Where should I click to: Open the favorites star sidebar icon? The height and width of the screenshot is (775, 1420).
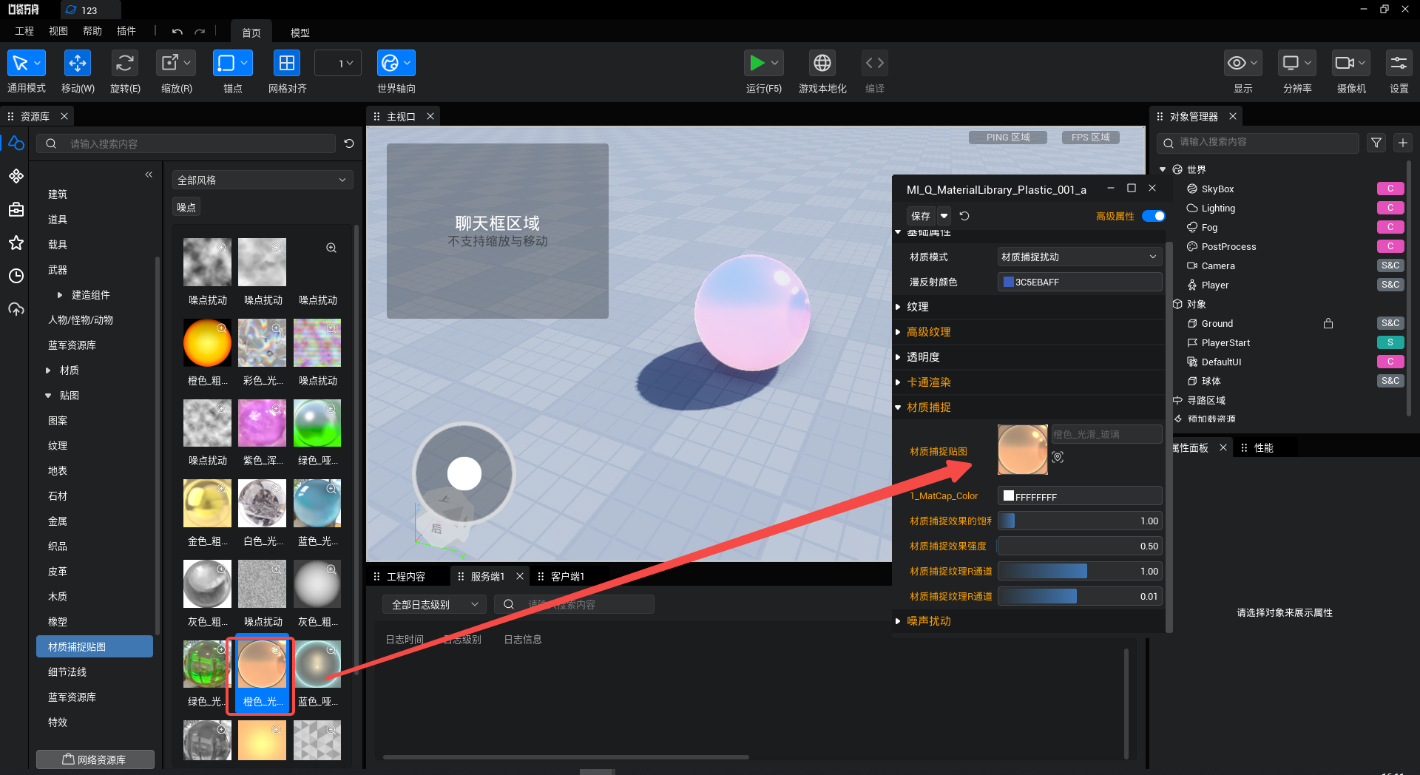click(x=16, y=243)
